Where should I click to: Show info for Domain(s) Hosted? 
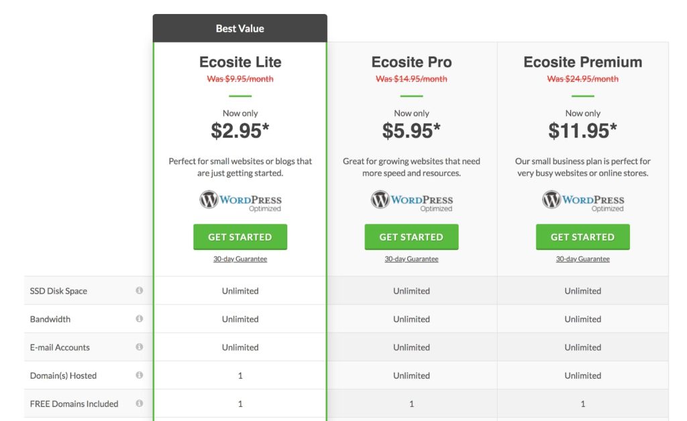(x=140, y=375)
